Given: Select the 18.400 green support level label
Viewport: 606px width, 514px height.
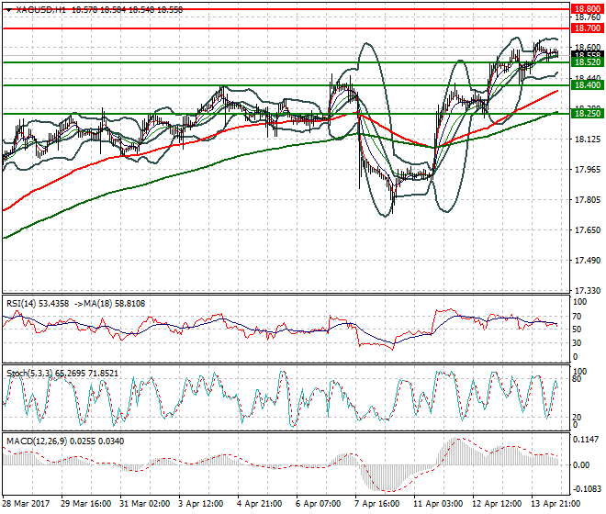Looking at the screenshot, I should 587,85.
